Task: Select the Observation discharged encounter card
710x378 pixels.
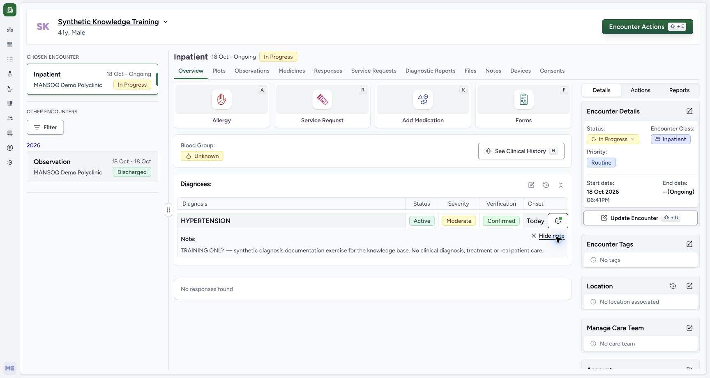Action: [x=92, y=167]
